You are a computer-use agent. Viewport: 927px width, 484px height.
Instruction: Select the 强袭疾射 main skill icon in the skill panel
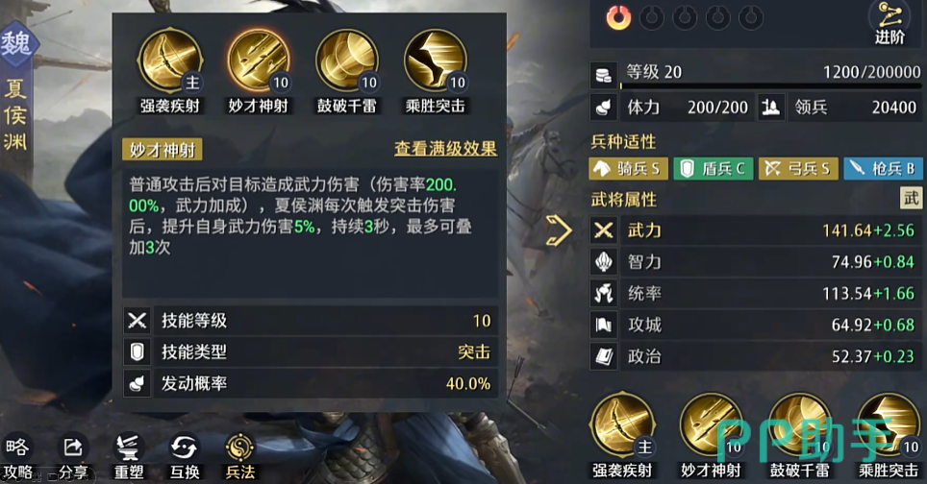pos(169,60)
